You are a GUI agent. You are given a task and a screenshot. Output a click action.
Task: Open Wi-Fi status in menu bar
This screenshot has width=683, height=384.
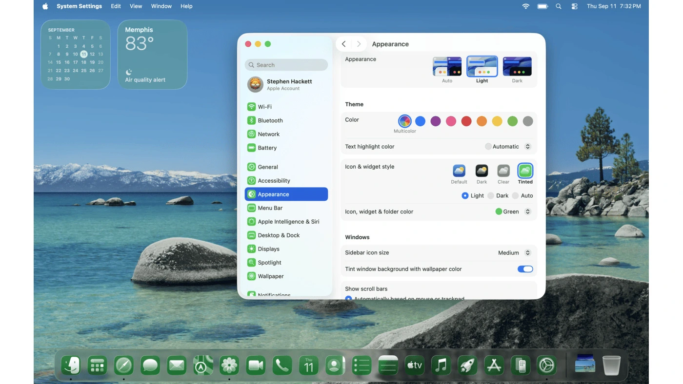(525, 6)
